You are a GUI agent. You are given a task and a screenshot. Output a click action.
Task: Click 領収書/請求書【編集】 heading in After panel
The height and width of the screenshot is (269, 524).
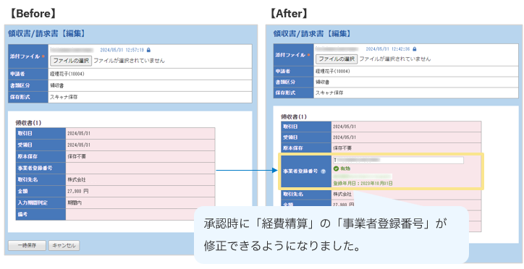(312, 33)
